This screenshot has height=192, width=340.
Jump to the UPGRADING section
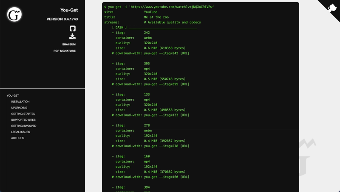click(x=19, y=108)
